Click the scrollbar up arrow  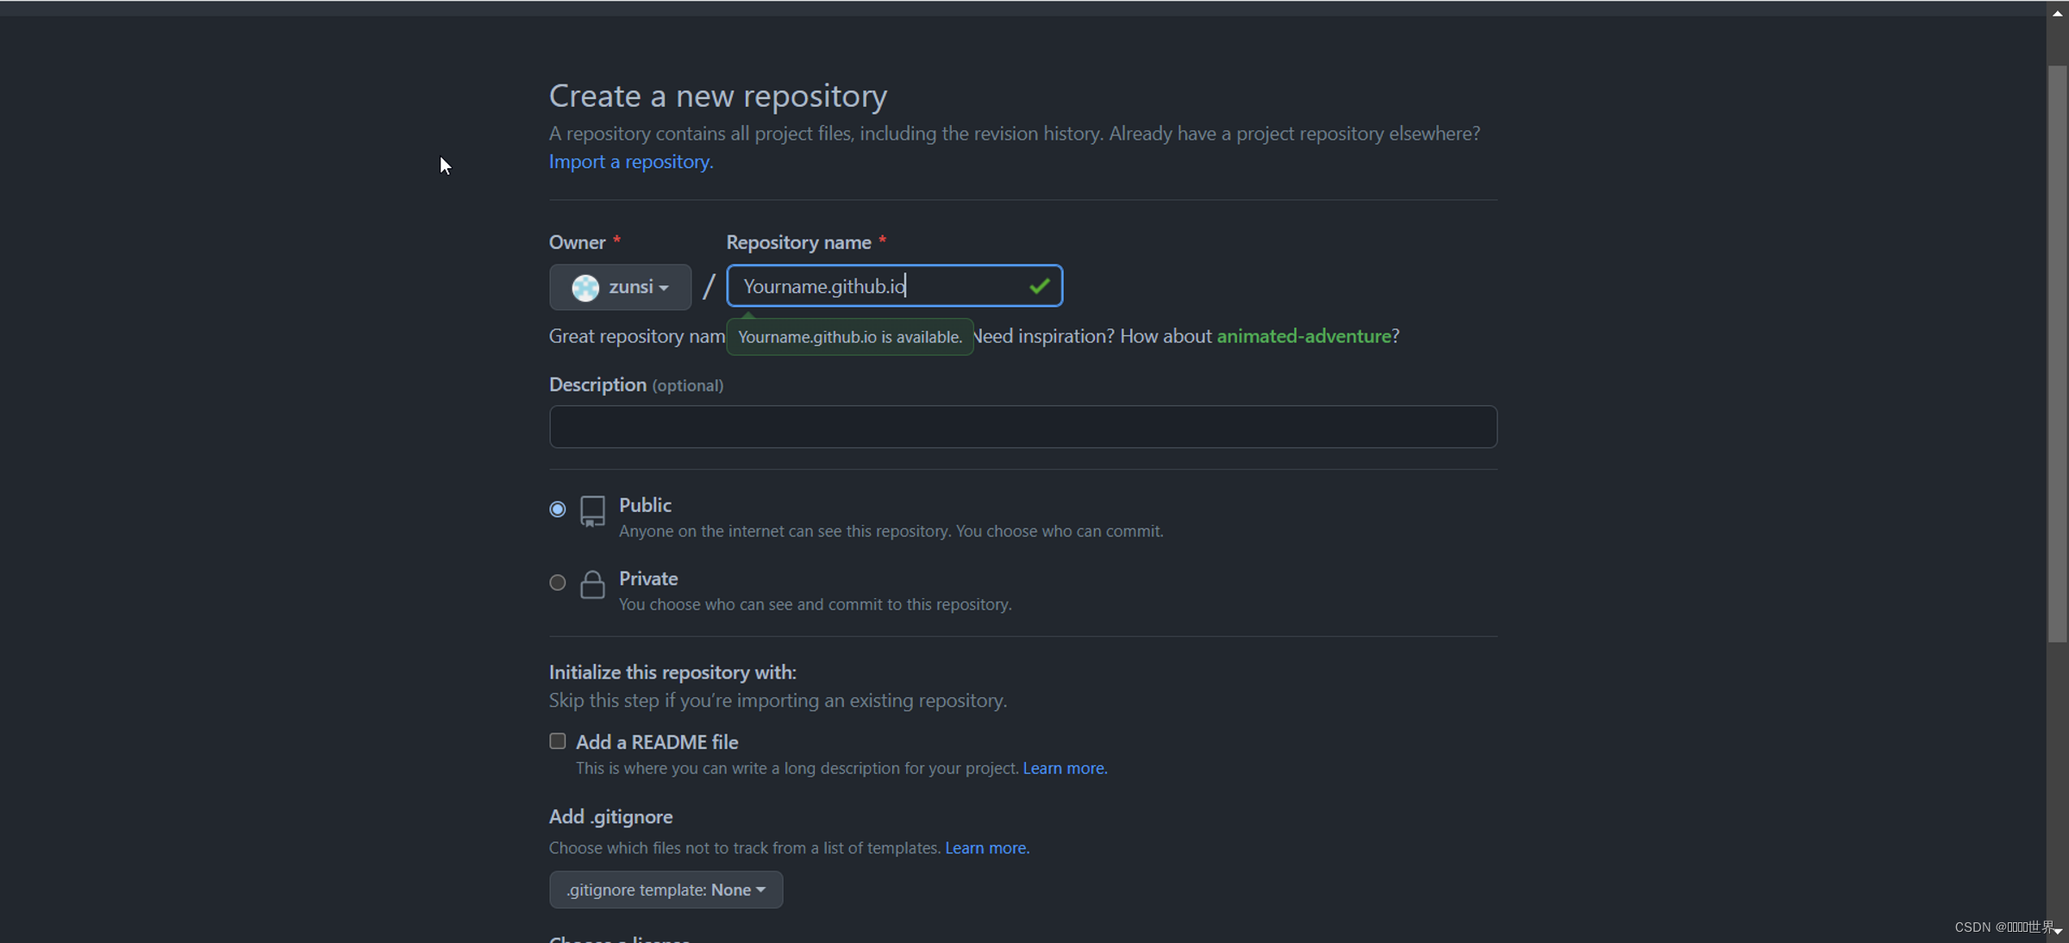tap(2057, 14)
